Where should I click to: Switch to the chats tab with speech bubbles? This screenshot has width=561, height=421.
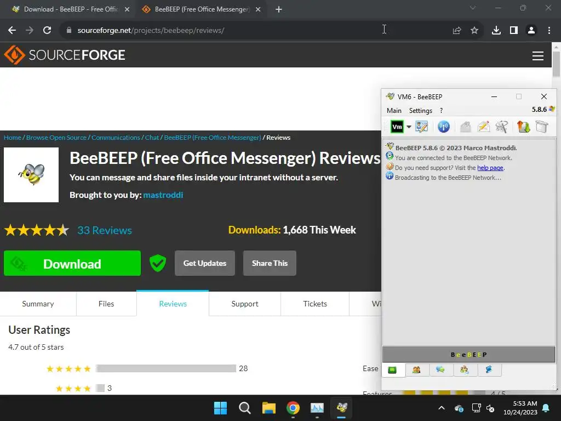pyautogui.click(x=440, y=370)
